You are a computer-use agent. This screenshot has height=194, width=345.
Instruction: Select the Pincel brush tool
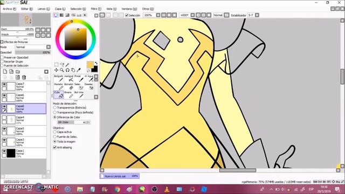79,79
